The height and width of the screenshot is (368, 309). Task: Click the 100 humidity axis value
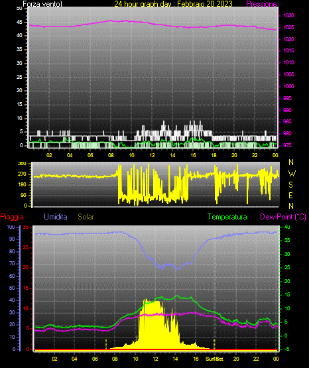click(11, 227)
